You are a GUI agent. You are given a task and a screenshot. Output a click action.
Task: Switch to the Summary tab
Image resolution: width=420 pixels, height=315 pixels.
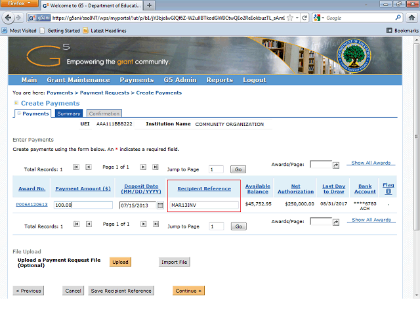[x=69, y=114]
